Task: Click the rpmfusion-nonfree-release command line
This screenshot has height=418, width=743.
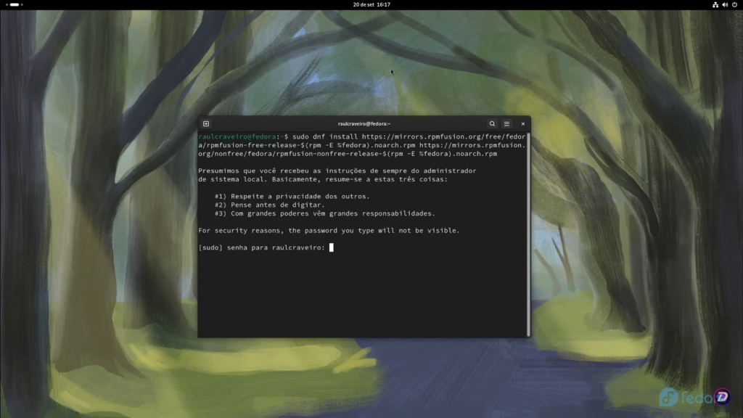Action: (348, 154)
